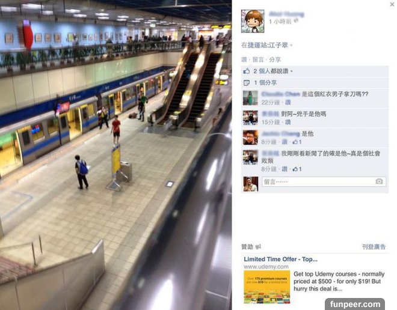397x310 pixels.
Task: Click the main subway platform photo
Action: tap(115, 155)
